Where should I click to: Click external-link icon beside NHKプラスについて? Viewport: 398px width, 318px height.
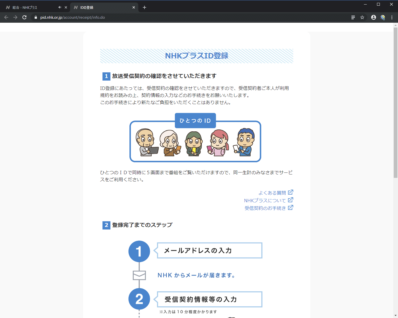point(290,200)
